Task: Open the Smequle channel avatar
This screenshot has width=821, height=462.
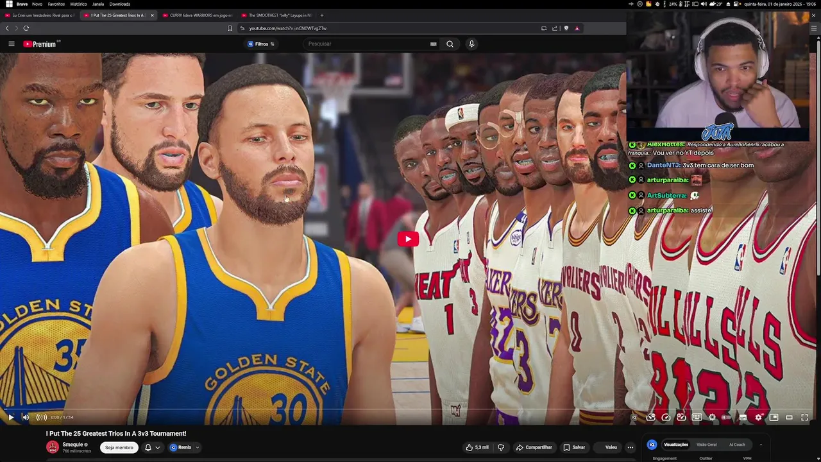Action: point(53,447)
